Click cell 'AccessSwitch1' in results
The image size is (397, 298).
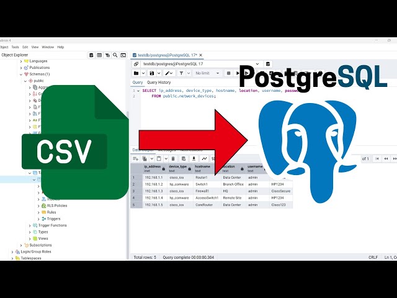[207, 198]
